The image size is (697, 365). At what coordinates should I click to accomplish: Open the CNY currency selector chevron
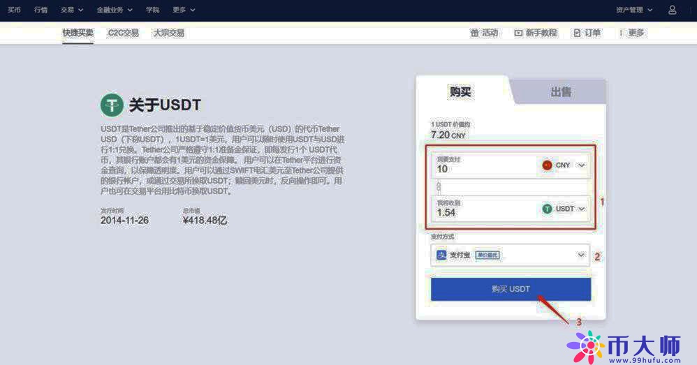click(x=581, y=165)
